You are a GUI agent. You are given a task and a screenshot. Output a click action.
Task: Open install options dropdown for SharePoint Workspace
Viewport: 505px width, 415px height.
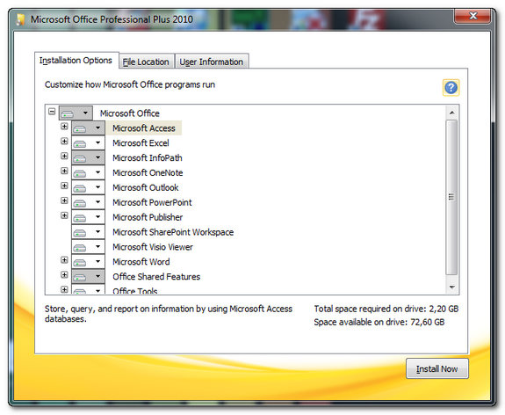[97, 232]
